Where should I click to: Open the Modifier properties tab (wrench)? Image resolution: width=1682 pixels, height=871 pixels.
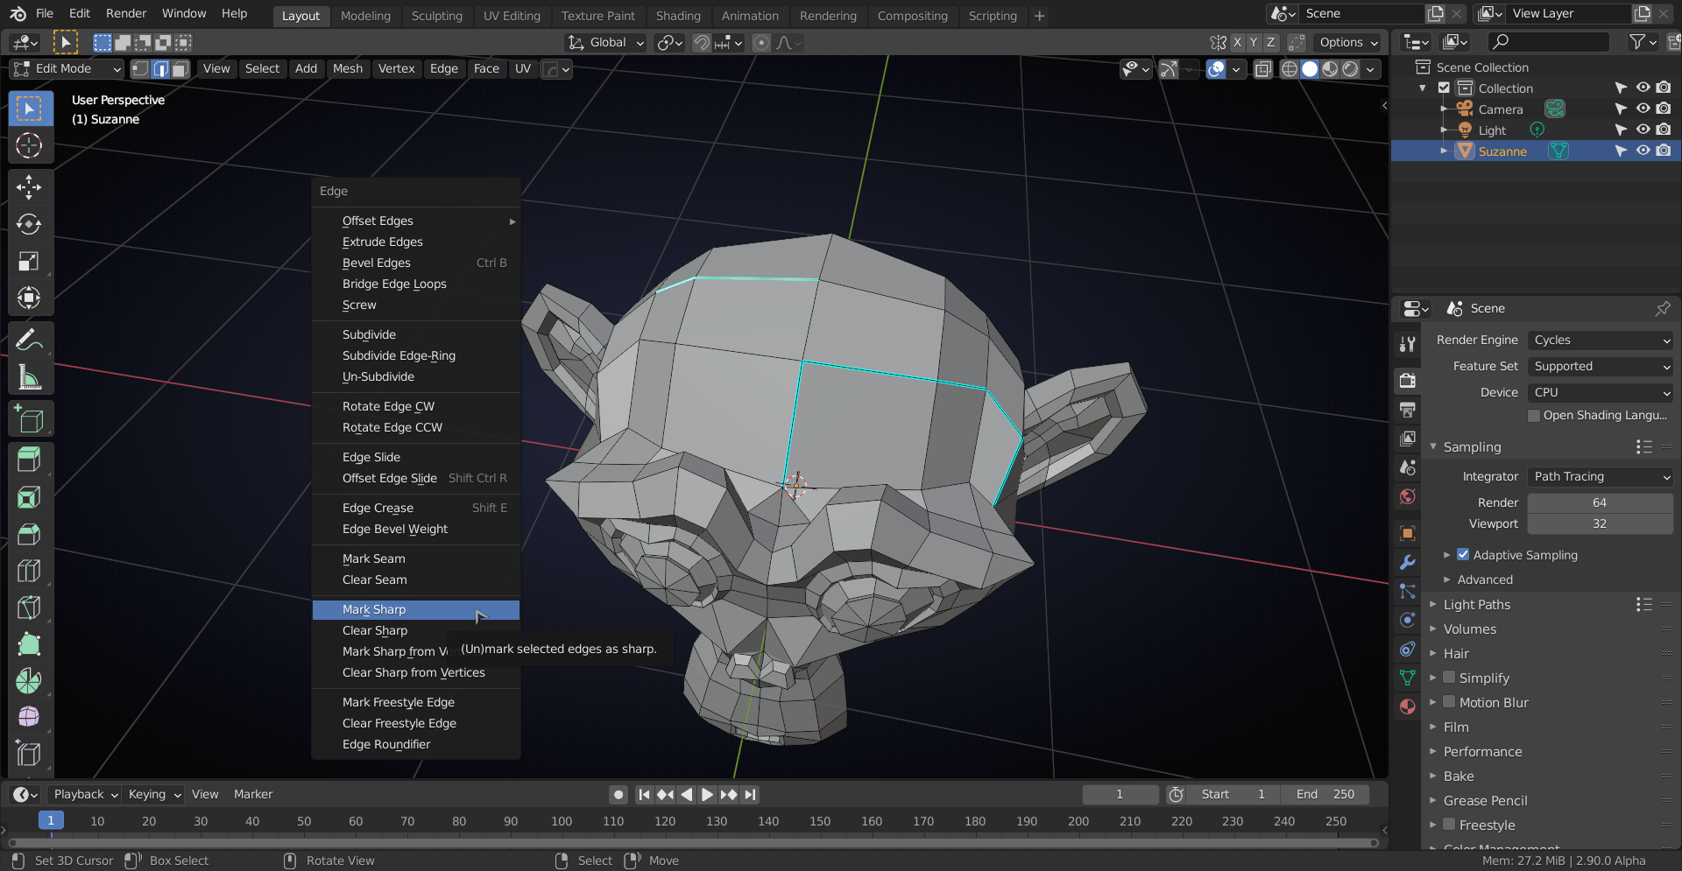(x=1408, y=562)
